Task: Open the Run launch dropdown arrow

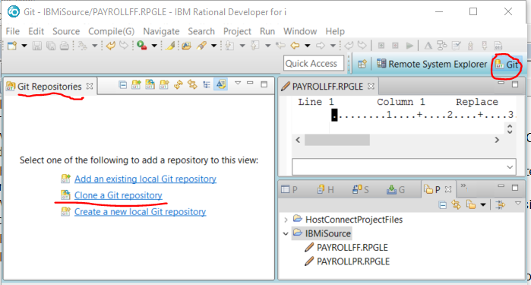Action: point(154,46)
